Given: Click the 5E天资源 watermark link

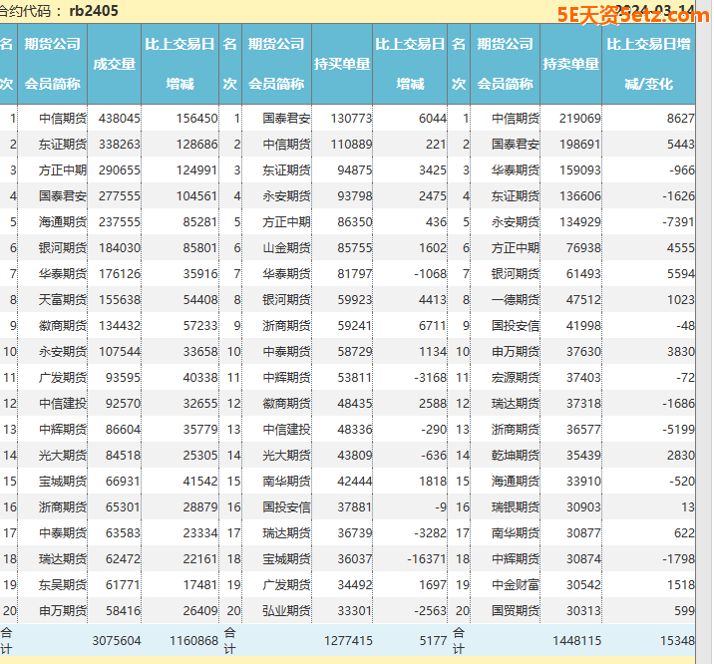Looking at the screenshot, I should [x=625, y=13].
